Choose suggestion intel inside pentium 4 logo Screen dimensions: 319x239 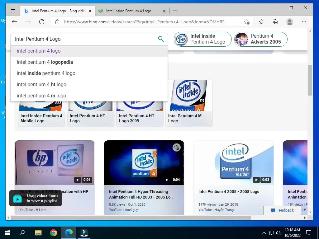pos(89,73)
